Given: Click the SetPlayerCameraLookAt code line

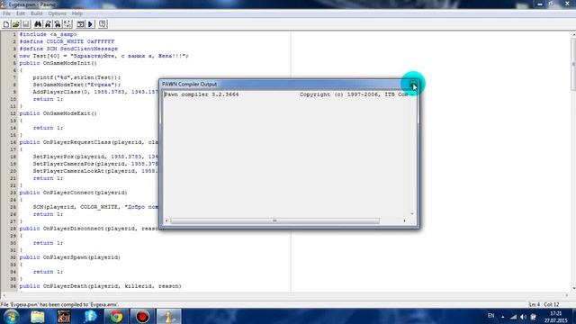Looking at the screenshot, I should click(x=95, y=171).
